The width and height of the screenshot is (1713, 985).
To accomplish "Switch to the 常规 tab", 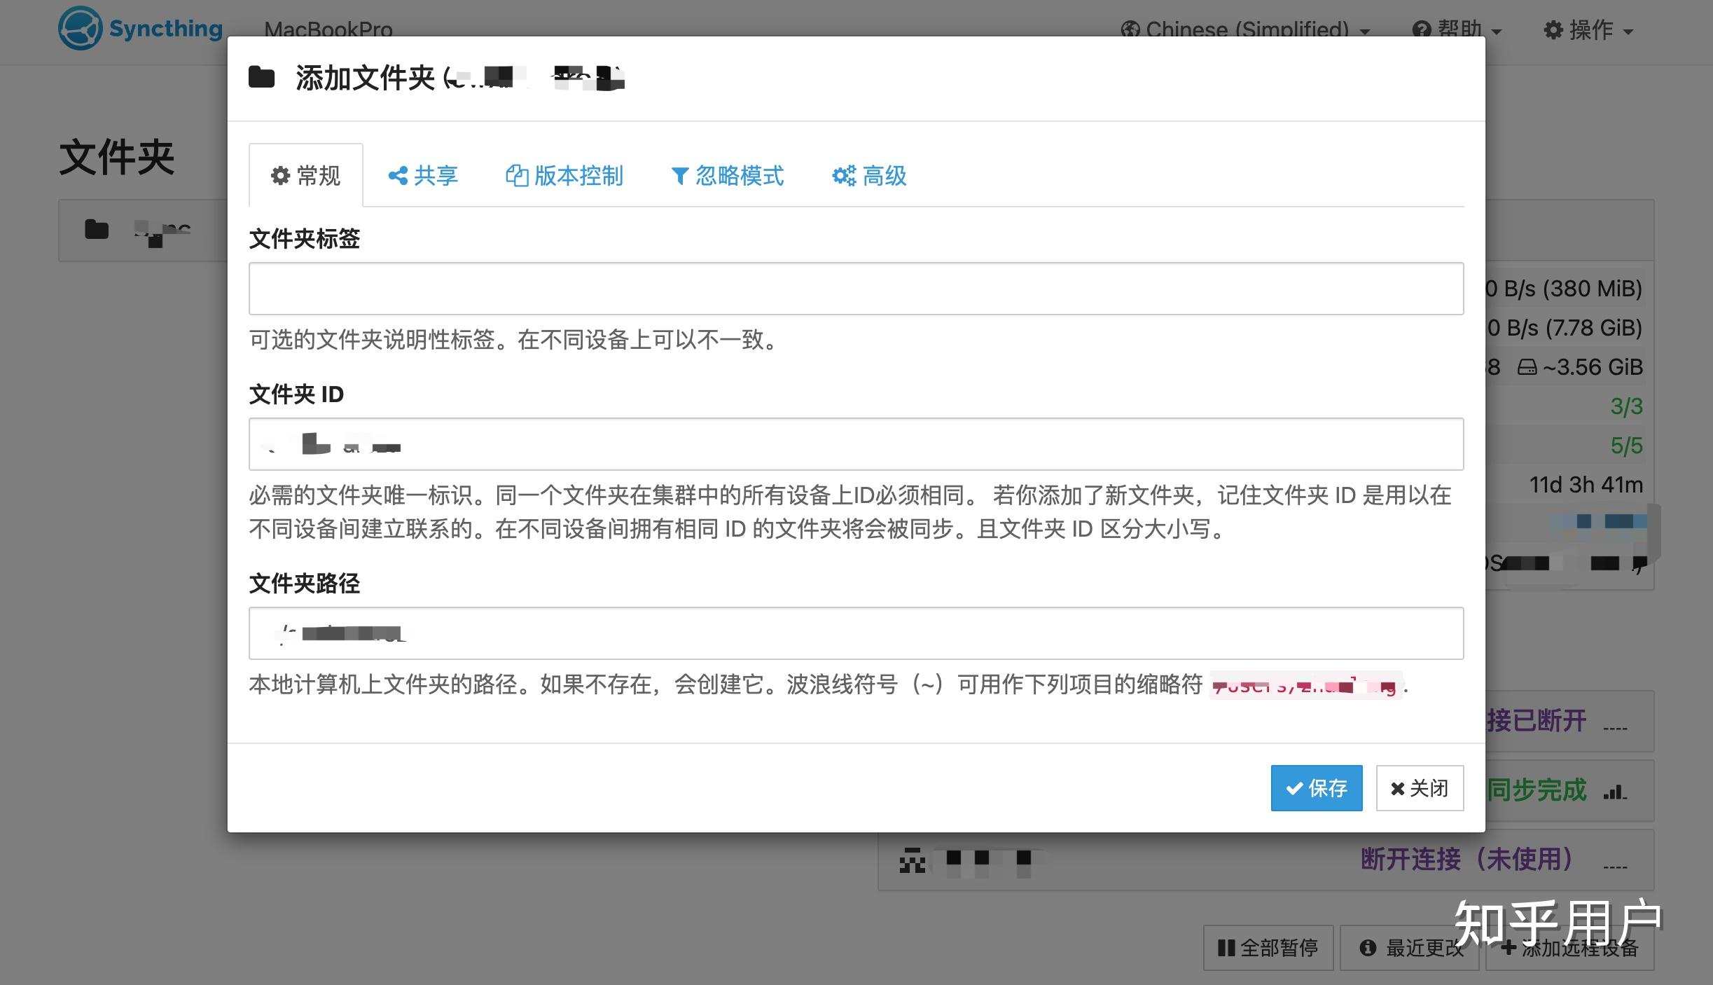I will click(306, 175).
